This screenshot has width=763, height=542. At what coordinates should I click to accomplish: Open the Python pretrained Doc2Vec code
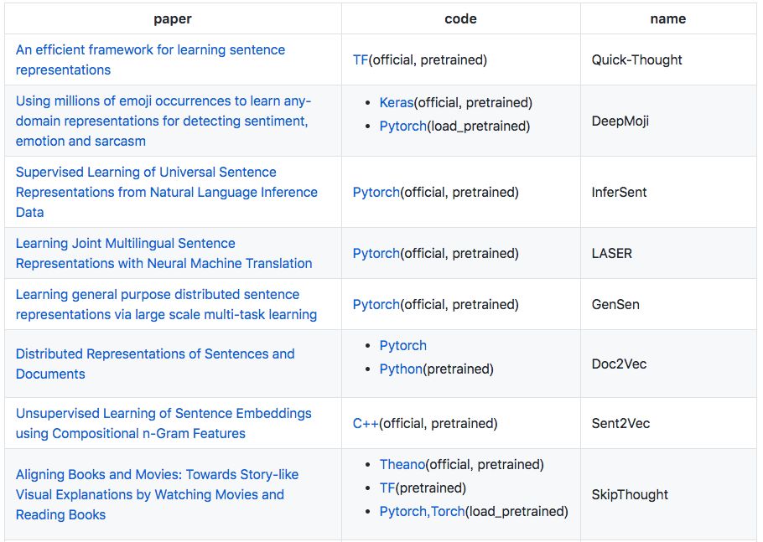(401, 369)
